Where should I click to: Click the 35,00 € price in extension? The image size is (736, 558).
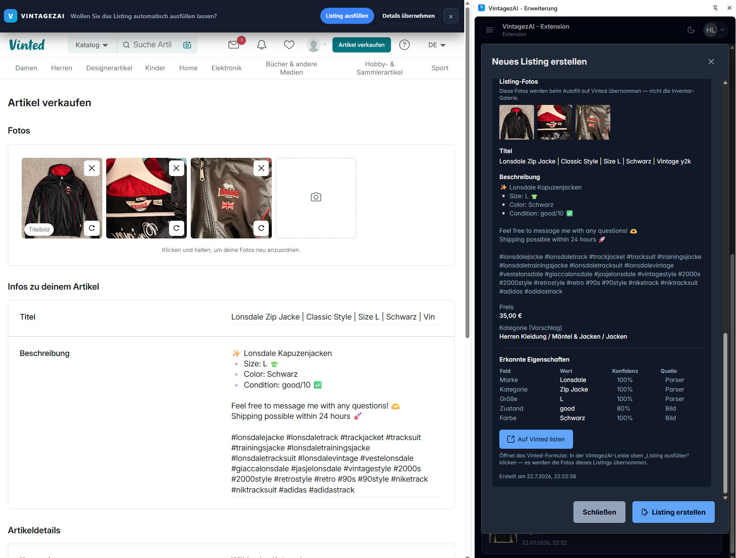pos(511,316)
